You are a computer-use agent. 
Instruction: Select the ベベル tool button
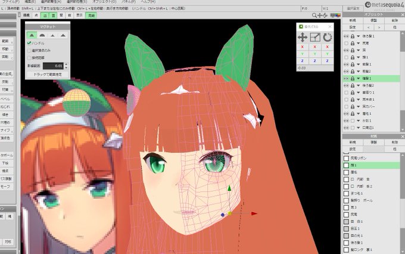[6, 99]
